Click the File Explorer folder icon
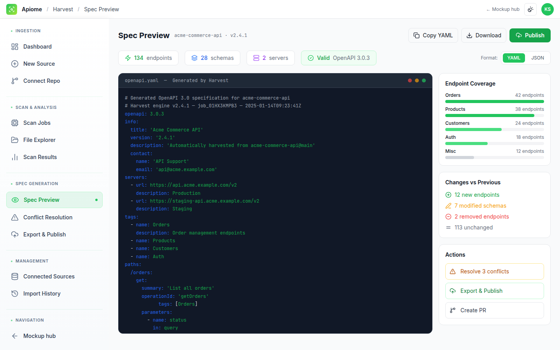The height and width of the screenshot is (350, 560). (15, 140)
